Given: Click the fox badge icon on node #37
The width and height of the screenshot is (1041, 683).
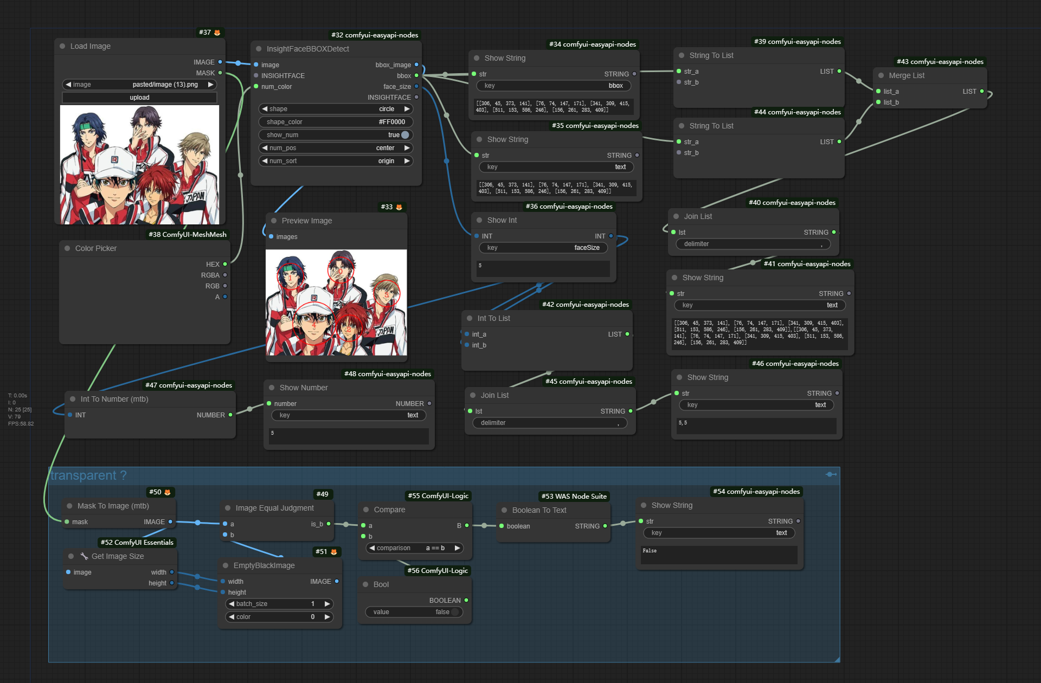Looking at the screenshot, I should coord(217,33).
